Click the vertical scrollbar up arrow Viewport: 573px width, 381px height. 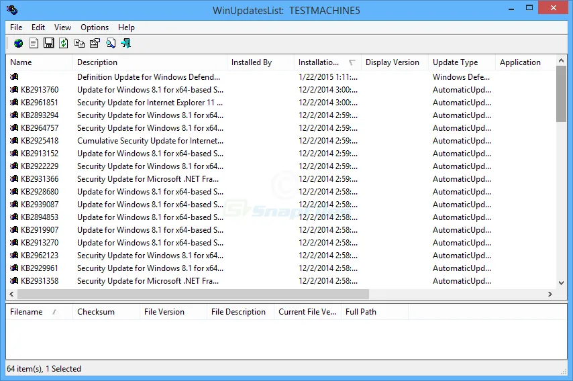click(562, 60)
